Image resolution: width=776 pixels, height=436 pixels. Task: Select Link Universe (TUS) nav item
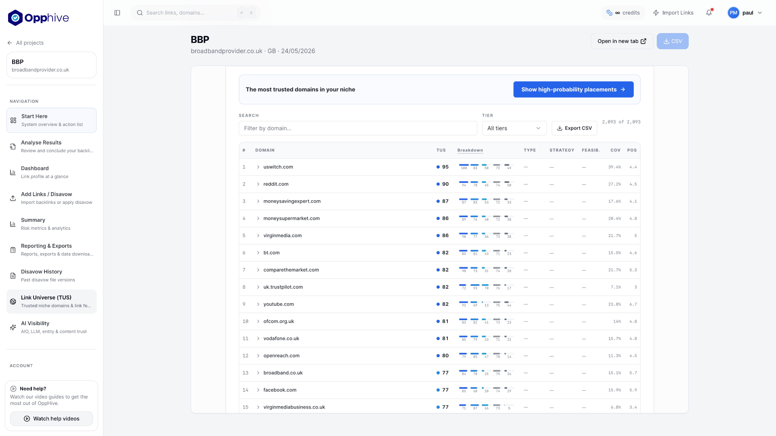(51, 302)
